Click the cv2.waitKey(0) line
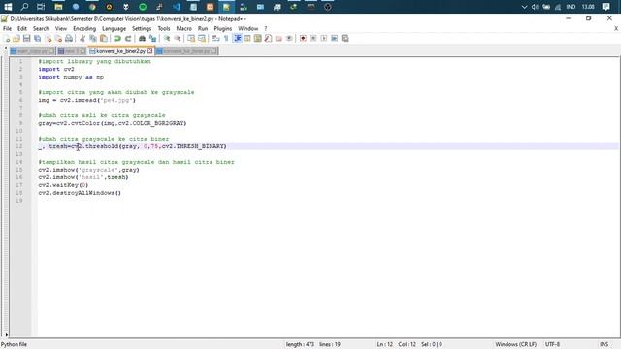 point(63,185)
